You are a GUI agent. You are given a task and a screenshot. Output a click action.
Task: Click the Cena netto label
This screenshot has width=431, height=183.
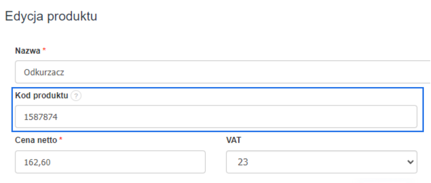[36, 140]
